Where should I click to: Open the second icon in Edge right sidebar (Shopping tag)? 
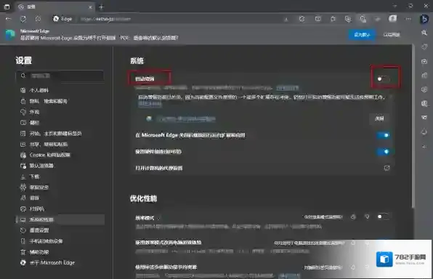click(424, 46)
